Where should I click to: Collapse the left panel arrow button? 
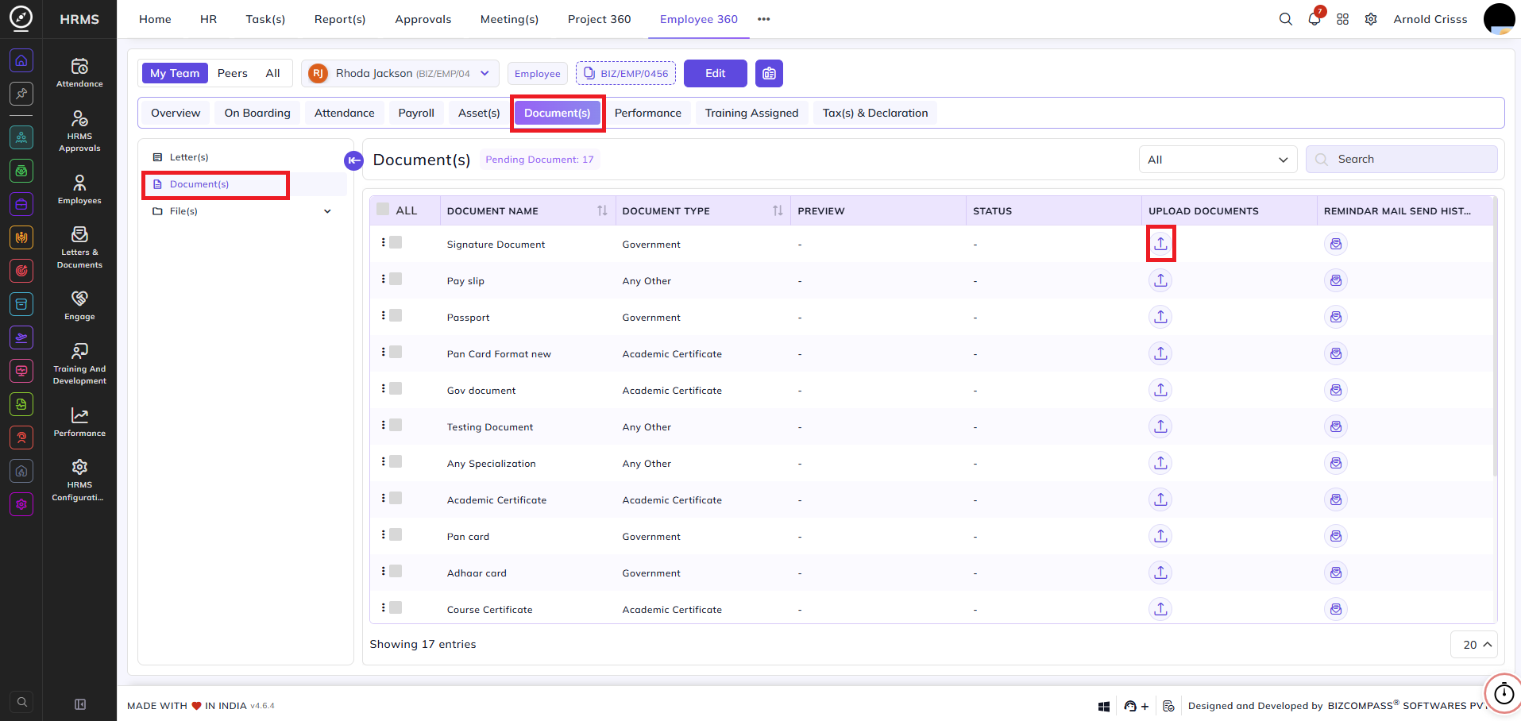click(x=353, y=160)
